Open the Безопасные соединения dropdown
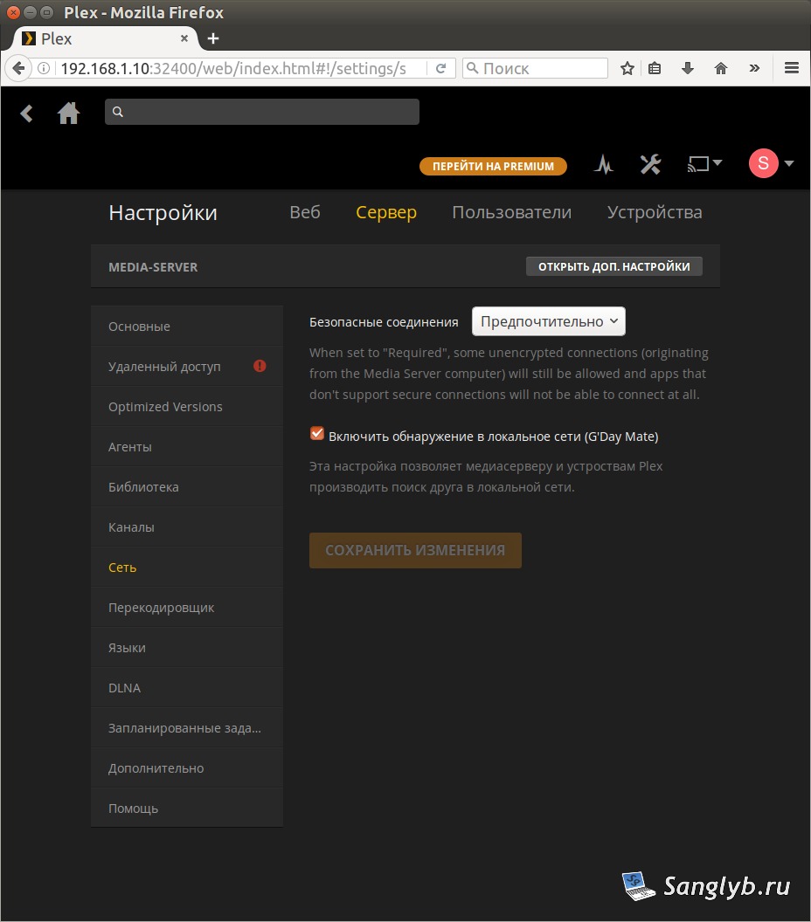Screen dimensions: 811x922 (549, 321)
